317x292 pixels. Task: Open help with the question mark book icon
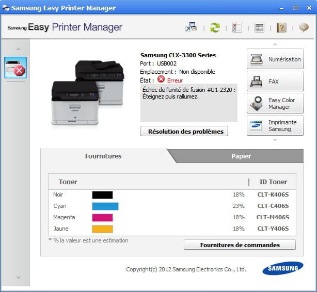(x=281, y=27)
